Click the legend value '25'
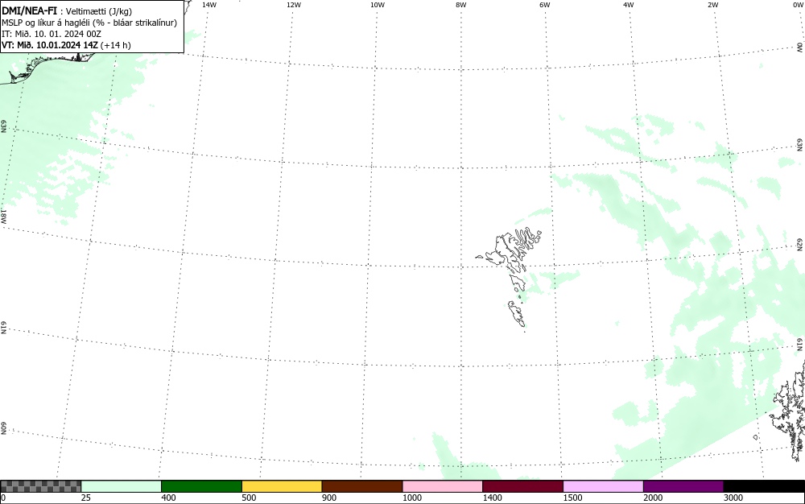The height and width of the screenshot is (504, 805). 86,498
